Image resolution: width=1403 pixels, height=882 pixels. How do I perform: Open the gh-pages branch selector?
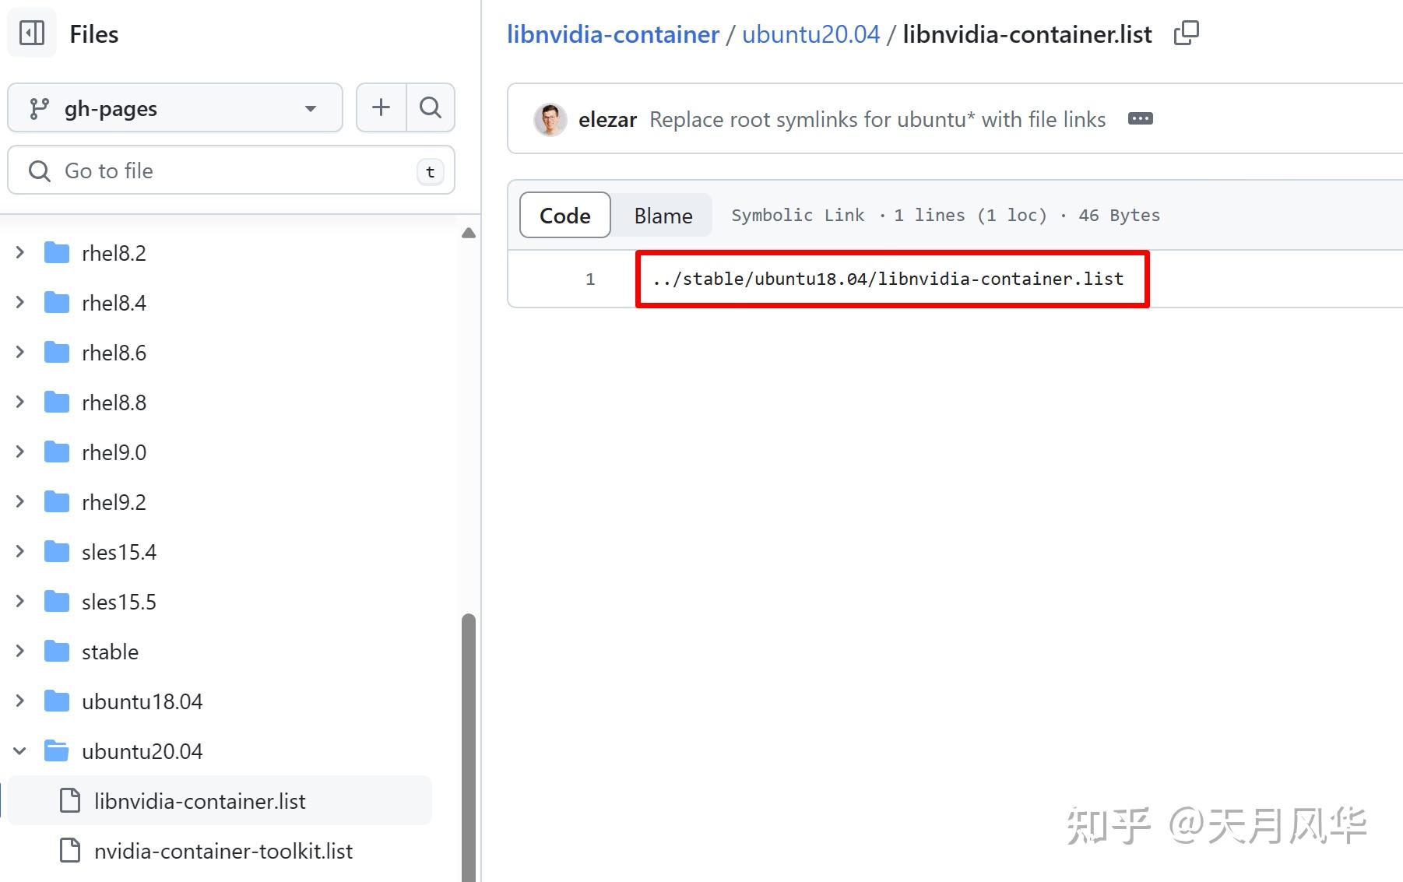[174, 107]
